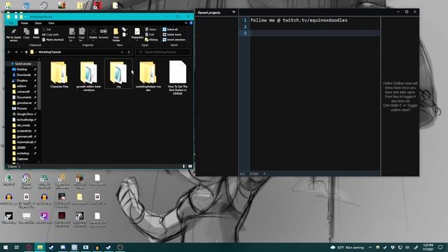The width and height of the screenshot is (448, 252).
Task: Open the Windows Start menu
Action: coord(6,247)
